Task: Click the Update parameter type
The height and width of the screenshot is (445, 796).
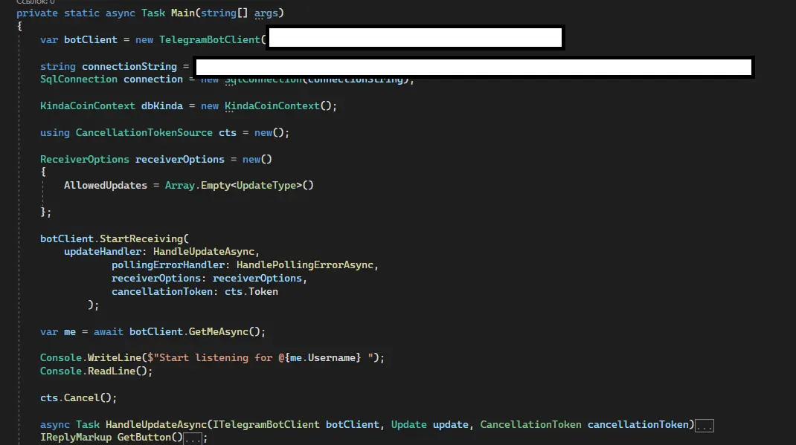Action: click(408, 424)
